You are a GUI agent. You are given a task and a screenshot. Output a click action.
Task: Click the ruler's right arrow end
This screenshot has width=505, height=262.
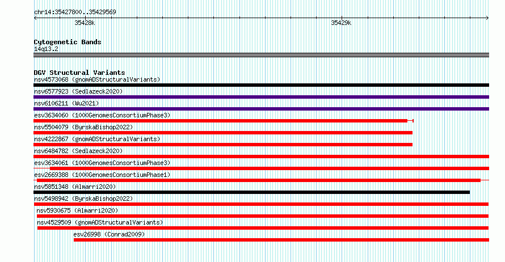click(x=487, y=18)
